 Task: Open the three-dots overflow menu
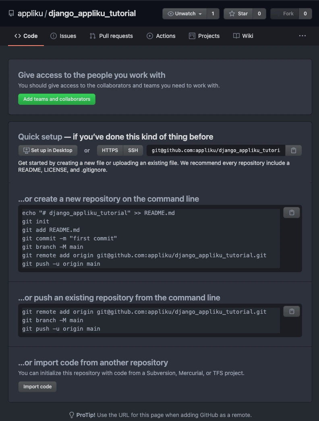coord(302,36)
